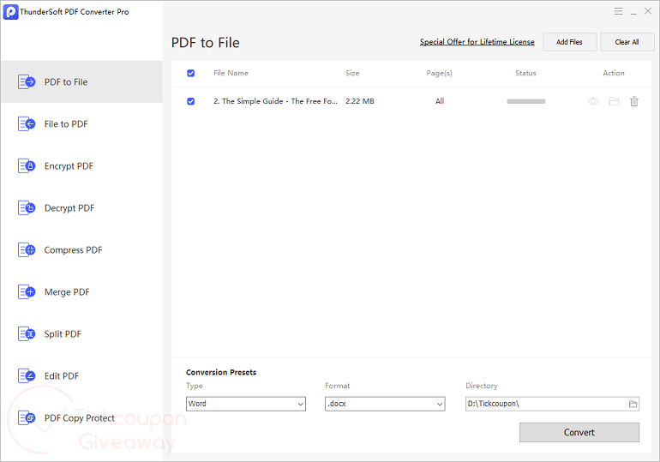The width and height of the screenshot is (660, 462).
Task: Browse output directory with folder icon
Action: point(633,404)
